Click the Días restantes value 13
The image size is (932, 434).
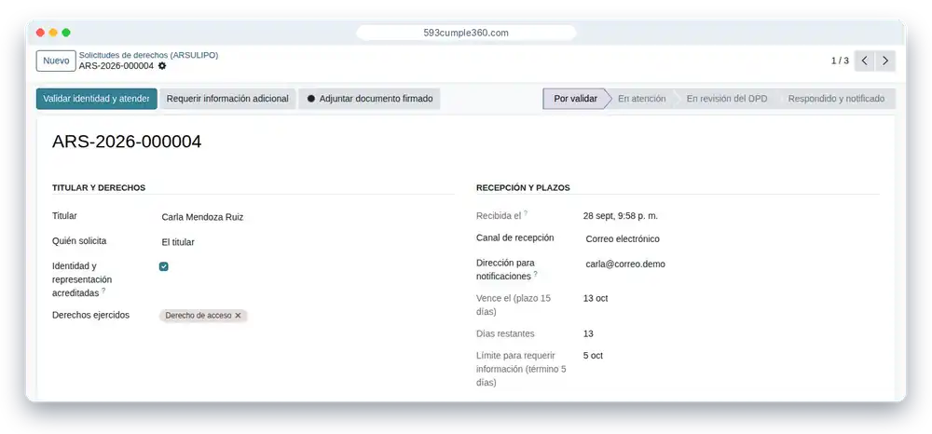coord(588,333)
